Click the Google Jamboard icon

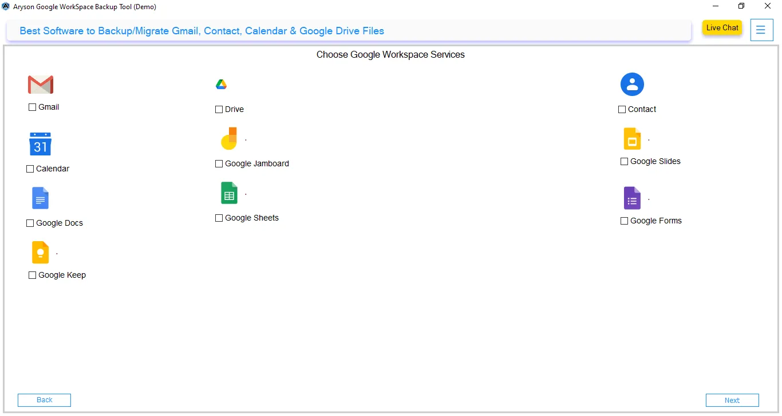click(229, 138)
